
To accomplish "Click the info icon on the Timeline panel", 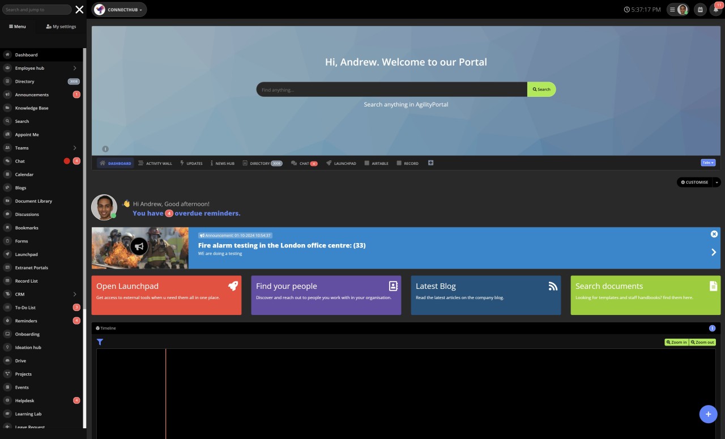I will tap(713, 328).
